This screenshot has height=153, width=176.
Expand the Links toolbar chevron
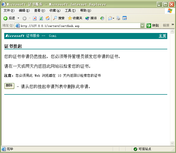click(173, 25)
